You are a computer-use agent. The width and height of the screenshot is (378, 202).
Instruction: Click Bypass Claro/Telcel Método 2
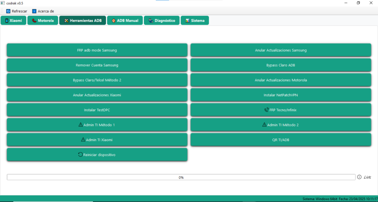97,80
